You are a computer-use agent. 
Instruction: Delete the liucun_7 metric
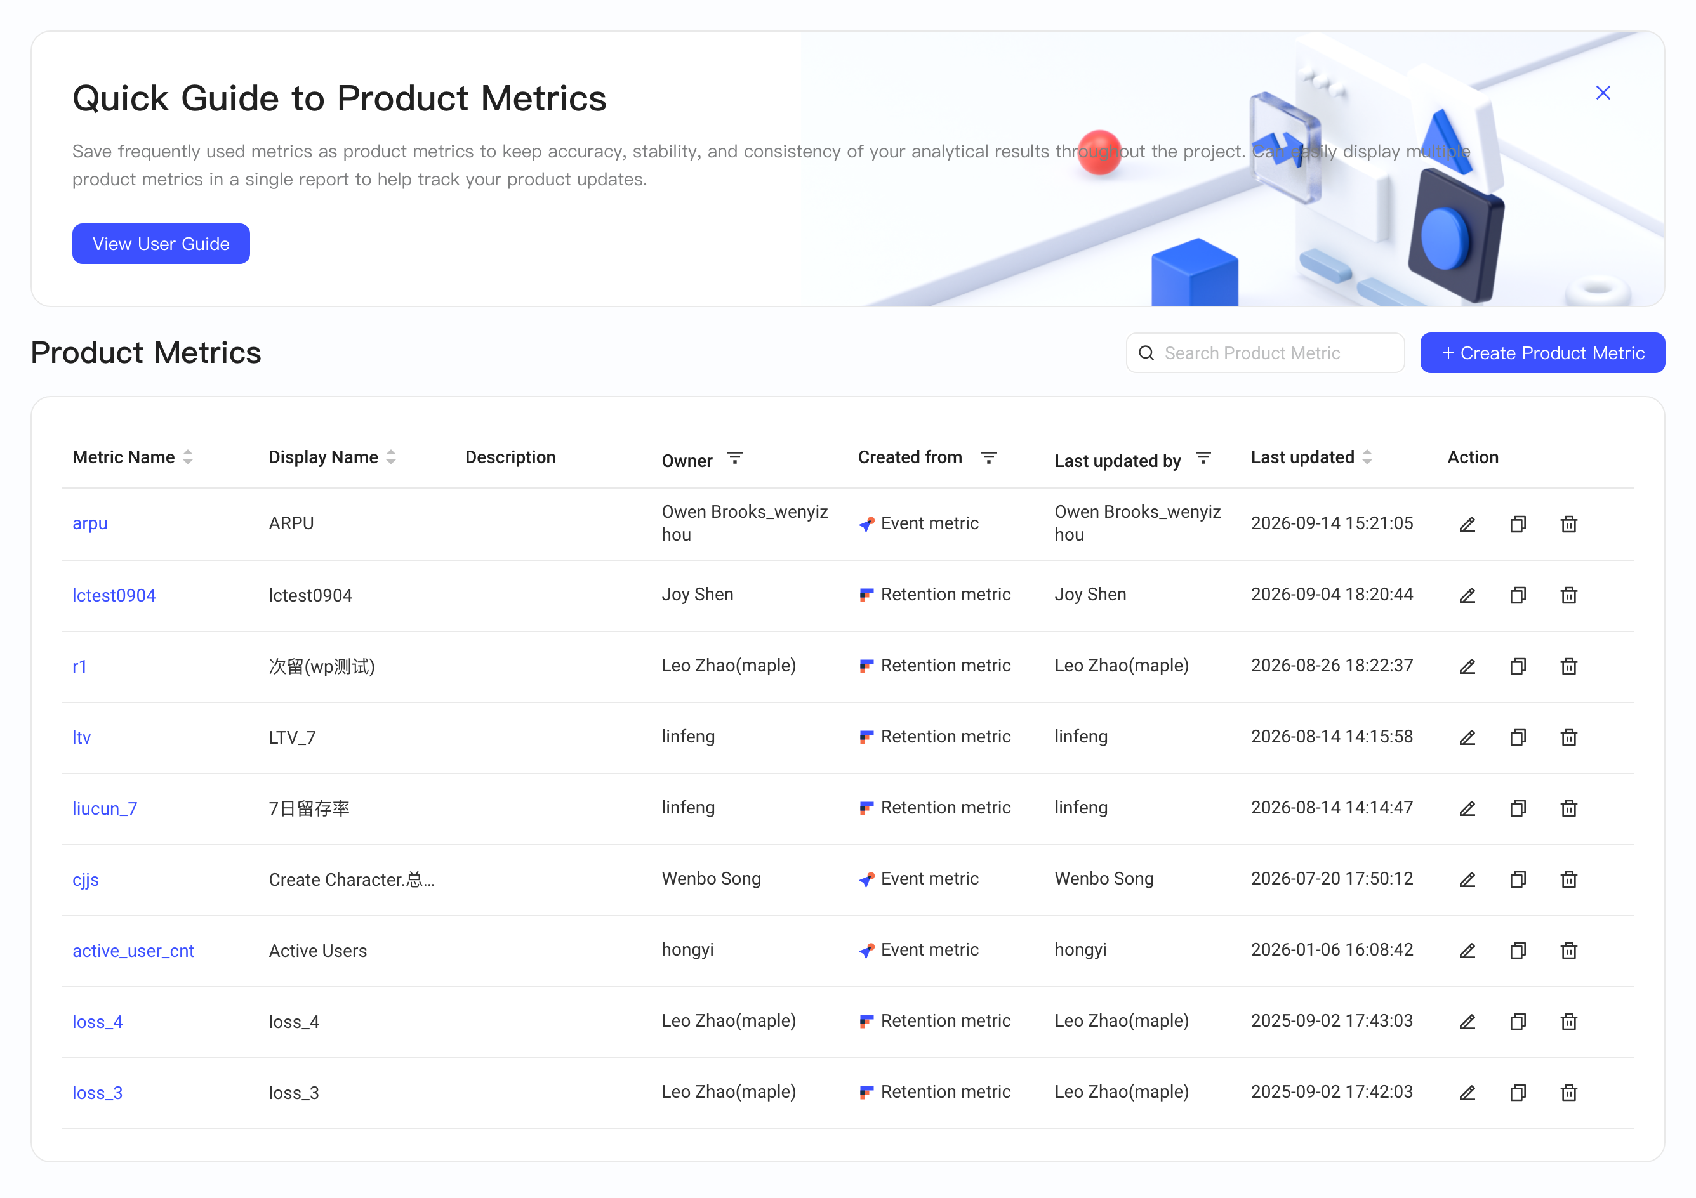pos(1569,808)
